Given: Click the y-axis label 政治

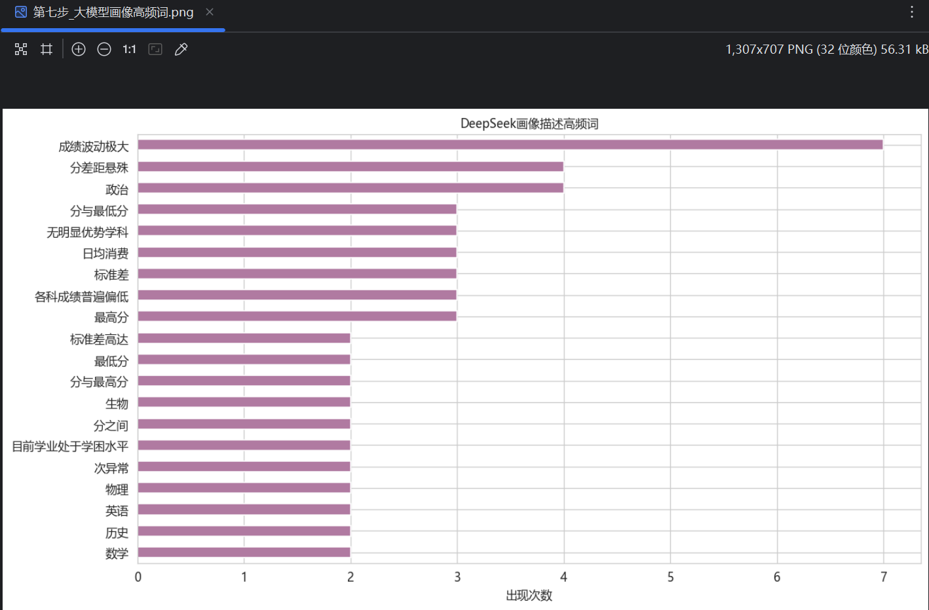Looking at the screenshot, I should pos(117,189).
